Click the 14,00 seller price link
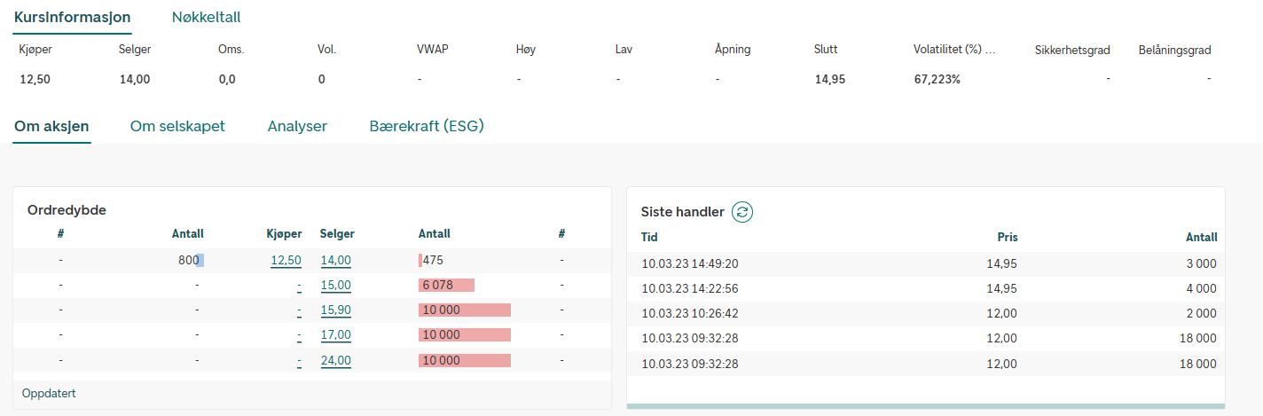Image resolution: width=1263 pixels, height=416 pixels. (336, 261)
